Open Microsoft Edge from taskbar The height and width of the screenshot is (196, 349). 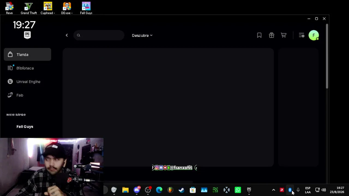tap(159, 190)
